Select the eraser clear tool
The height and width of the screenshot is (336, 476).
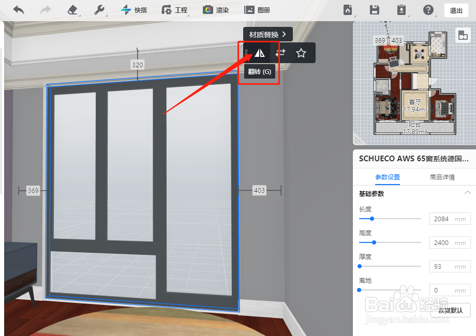[72, 10]
